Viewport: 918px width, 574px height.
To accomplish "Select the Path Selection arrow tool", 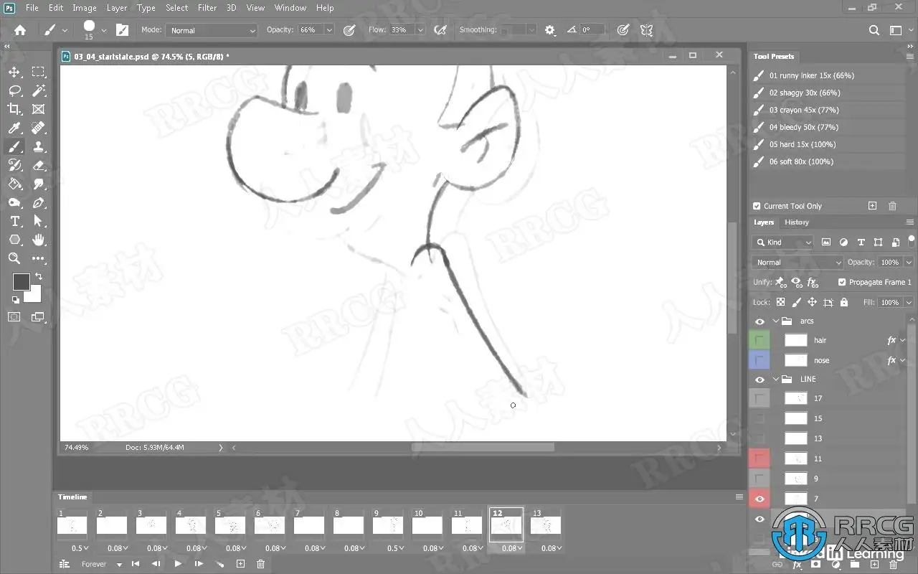I will [x=39, y=221].
